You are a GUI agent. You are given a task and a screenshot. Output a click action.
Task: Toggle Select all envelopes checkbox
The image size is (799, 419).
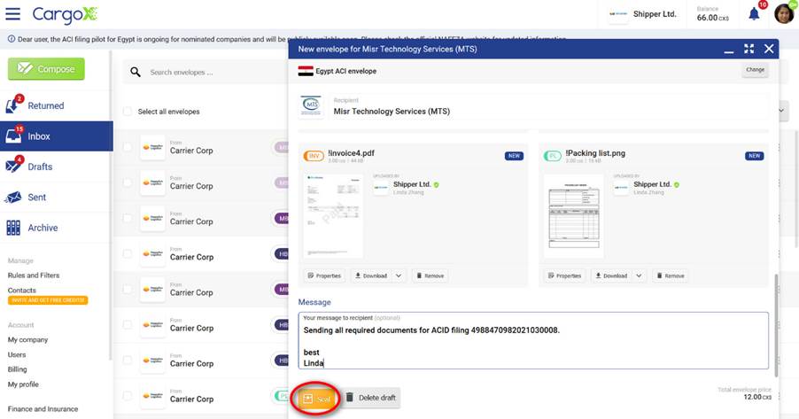[x=128, y=112]
